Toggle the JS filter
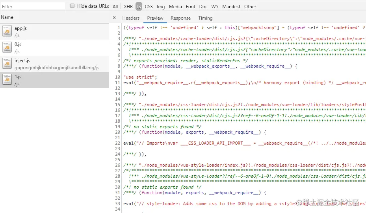 click(x=139, y=7)
